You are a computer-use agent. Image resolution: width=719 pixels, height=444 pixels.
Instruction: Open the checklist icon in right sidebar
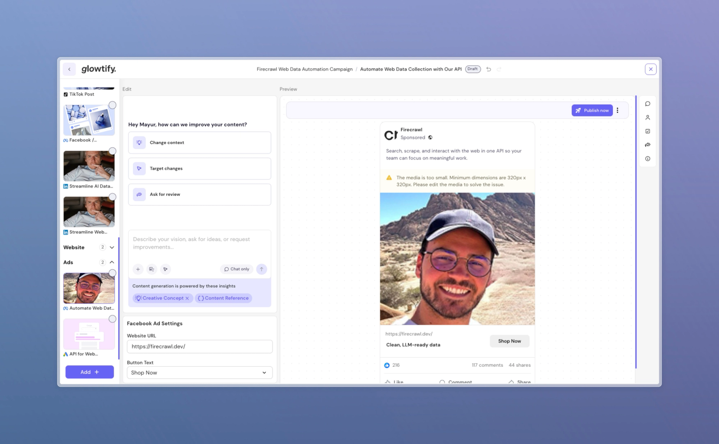648,131
